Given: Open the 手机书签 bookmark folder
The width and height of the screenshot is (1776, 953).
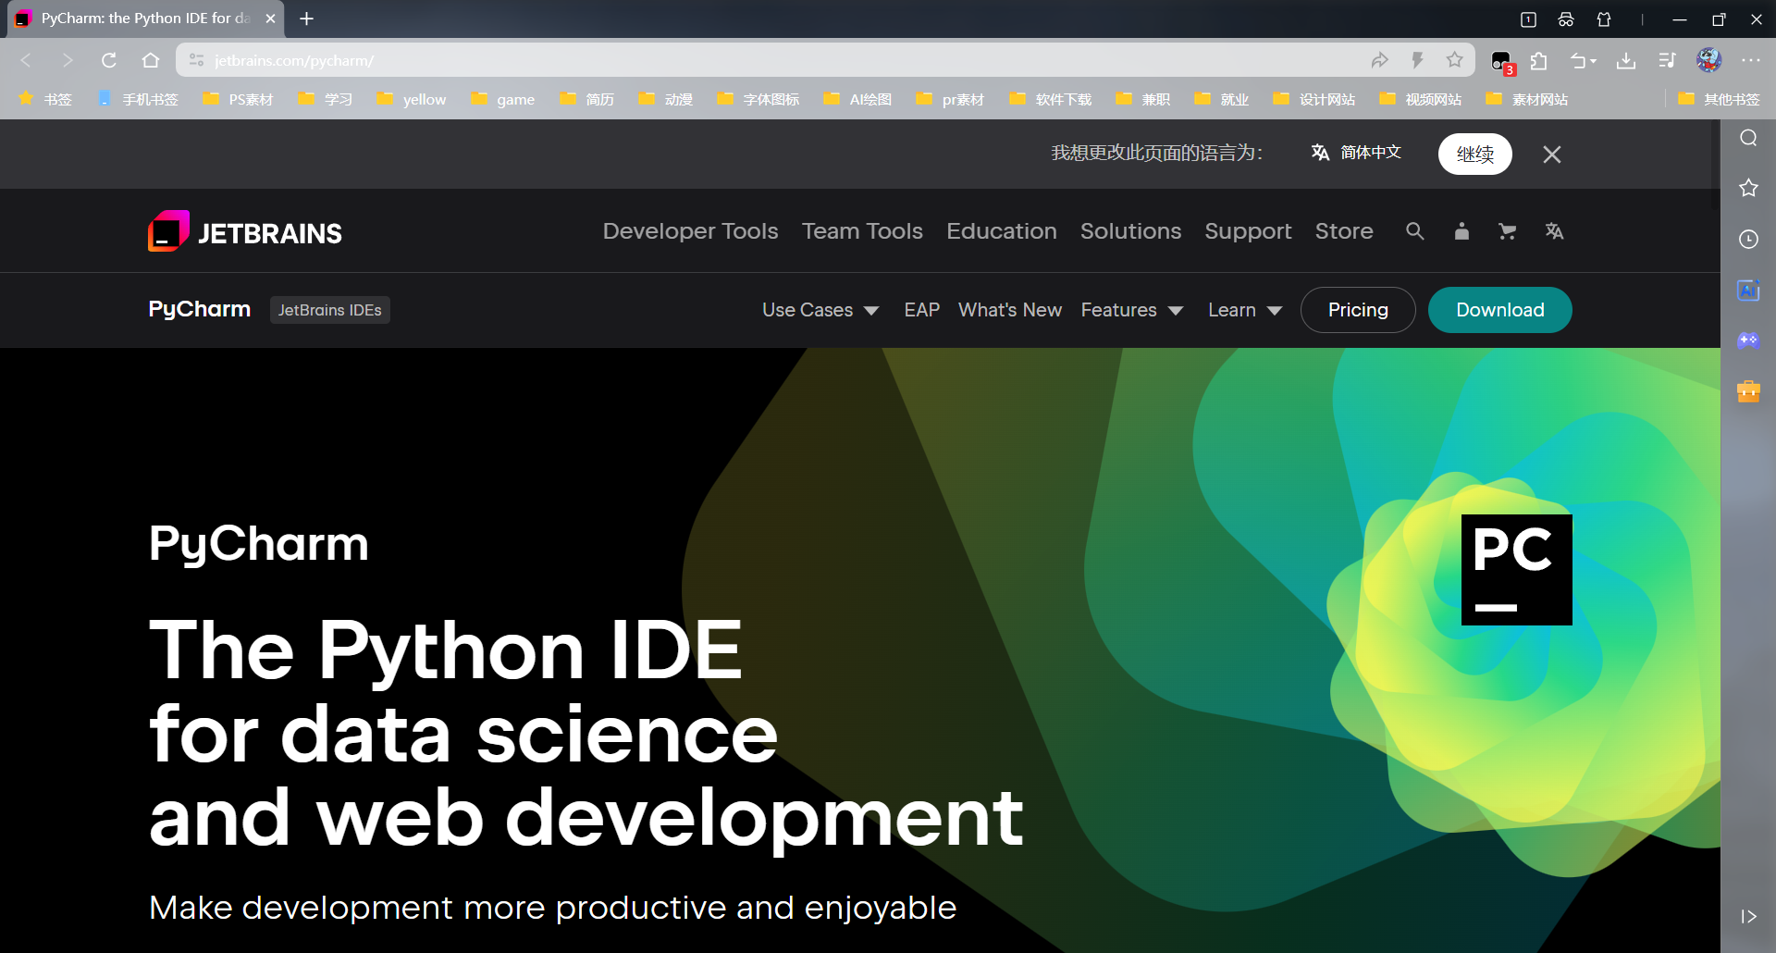Looking at the screenshot, I should tap(137, 99).
